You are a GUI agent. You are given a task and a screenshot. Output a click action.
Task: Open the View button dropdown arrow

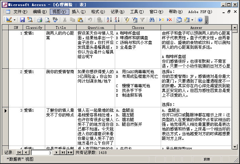pyautogui.click(x=14, y=20)
